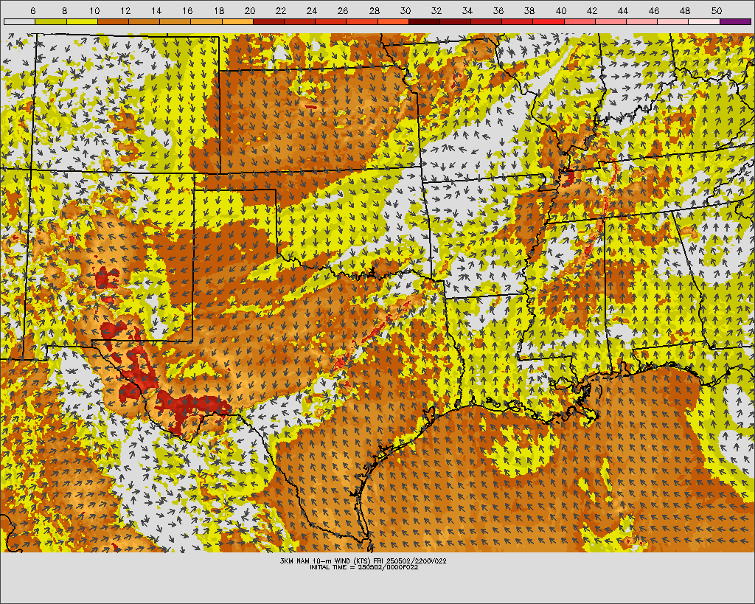
Task: Click the legend label "10"
Action: pos(95,10)
